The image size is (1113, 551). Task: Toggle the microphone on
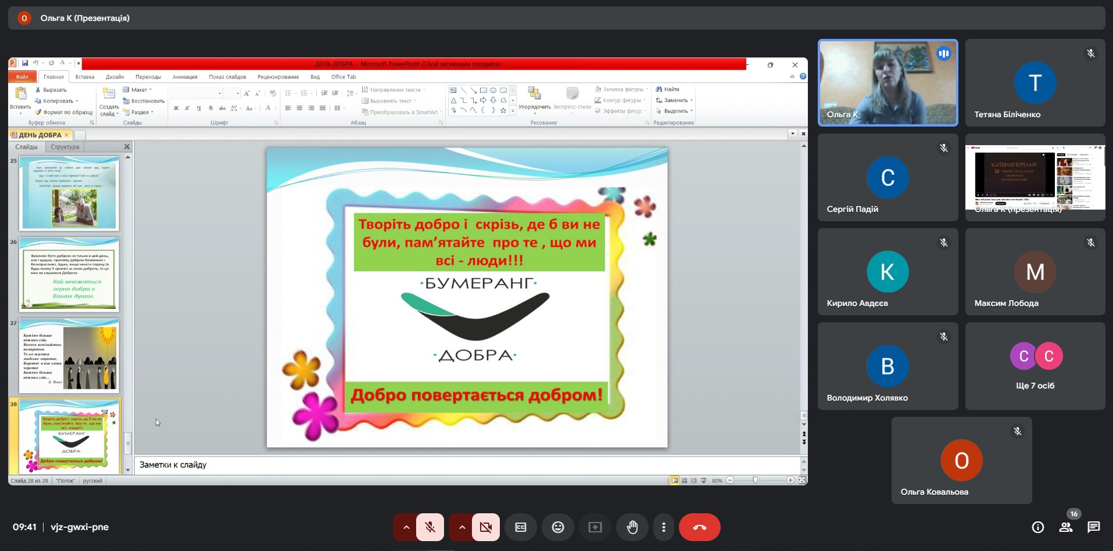click(430, 527)
